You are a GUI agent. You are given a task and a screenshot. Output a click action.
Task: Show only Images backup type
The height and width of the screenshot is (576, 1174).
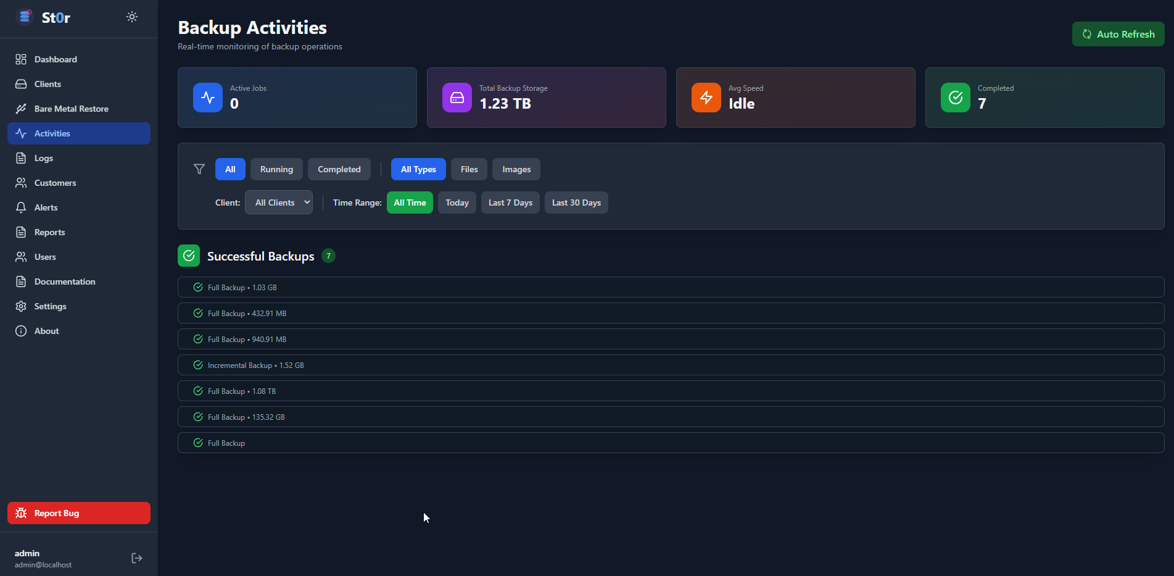(x=516, y=169)
